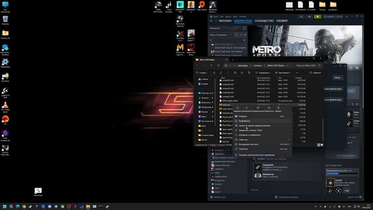Expand Сжать до submenu in context menu

[x=262, y=139]
